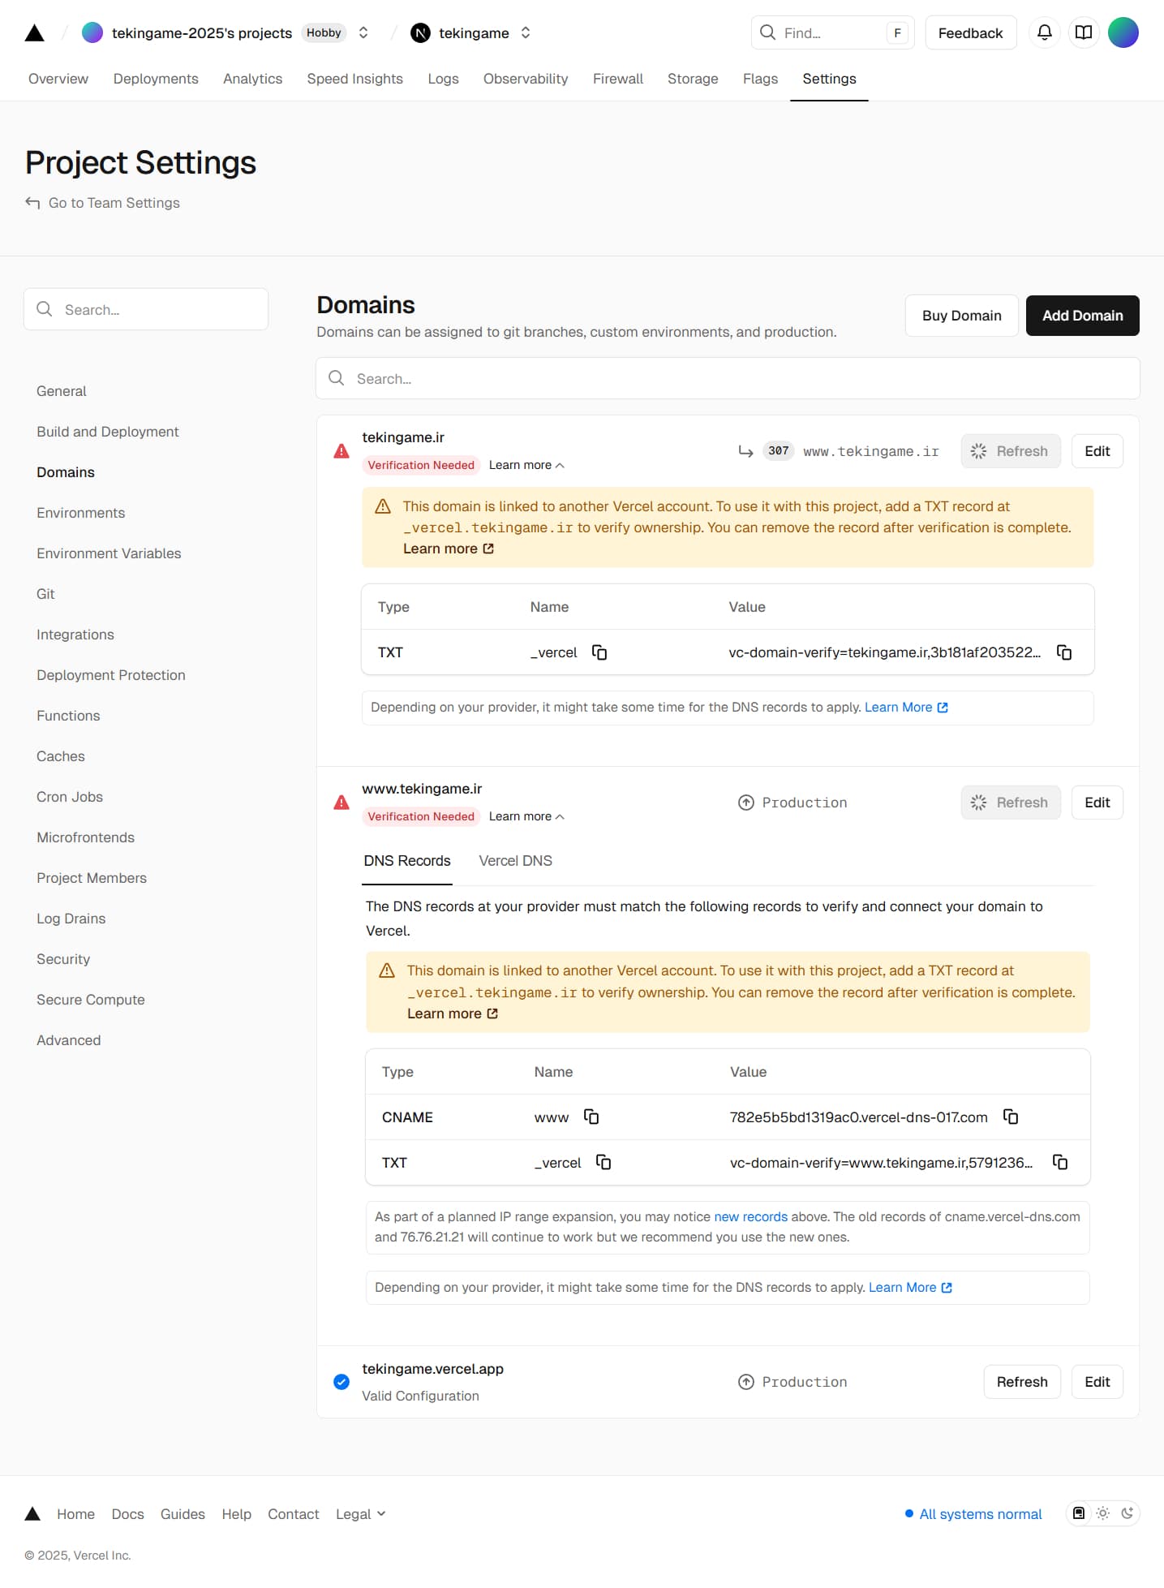The image size is (1164, 1588).
Task: Copy the _vercel name for tekingame.ir TXT record
Action: click(x=599, y=652)
